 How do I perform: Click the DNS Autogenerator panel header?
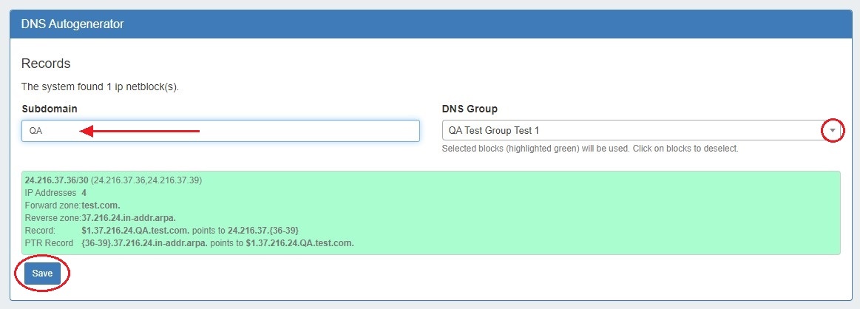(72, 24)
